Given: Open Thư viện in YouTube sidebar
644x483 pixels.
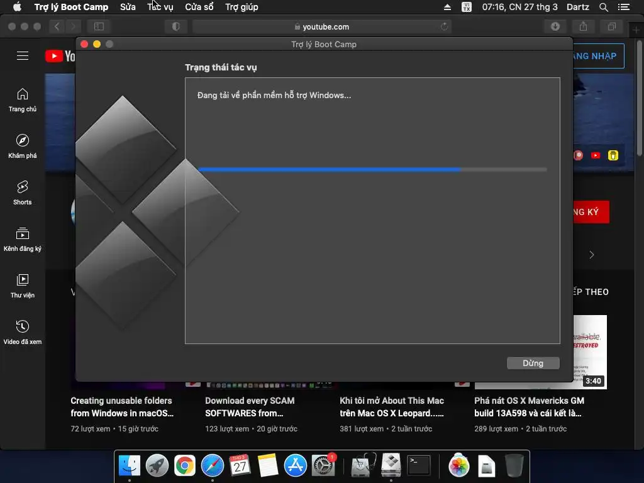Looking at the screenshot, I should click(x=23, y=286).
